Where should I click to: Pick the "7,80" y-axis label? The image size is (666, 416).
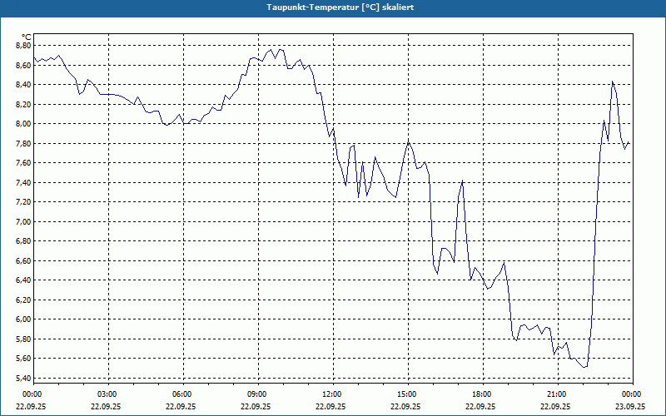click(x=24, y=143)
